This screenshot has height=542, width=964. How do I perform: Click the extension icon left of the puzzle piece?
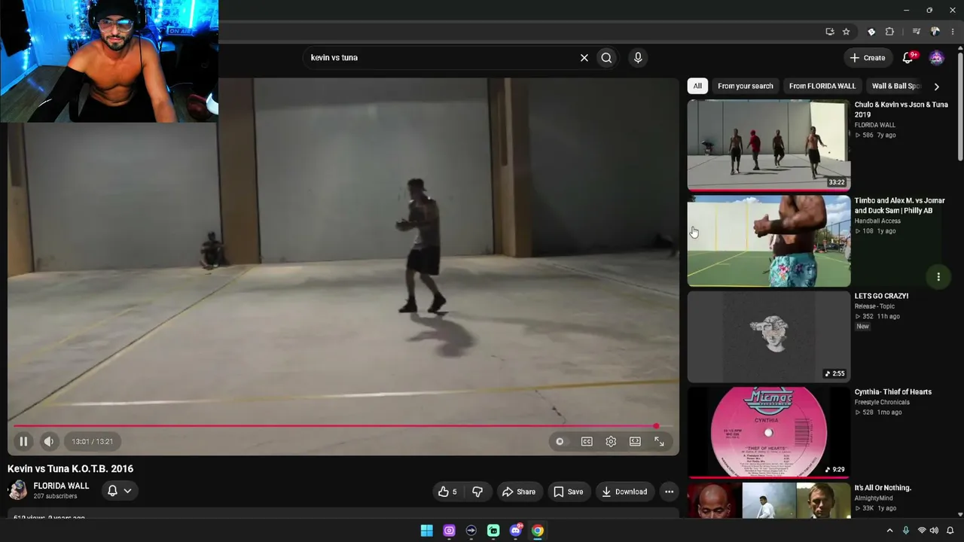click(871, 32)
